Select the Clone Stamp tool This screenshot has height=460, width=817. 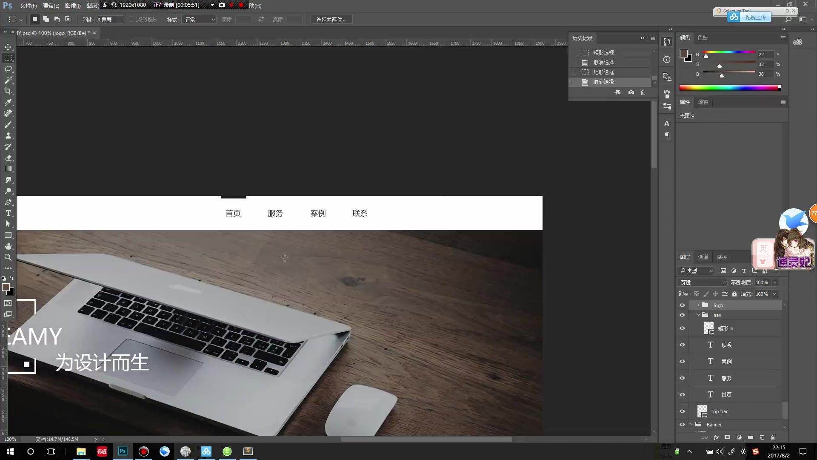click(x=8, y=135)
